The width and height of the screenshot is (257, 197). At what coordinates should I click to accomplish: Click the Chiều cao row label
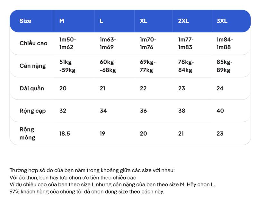[33, 43]
